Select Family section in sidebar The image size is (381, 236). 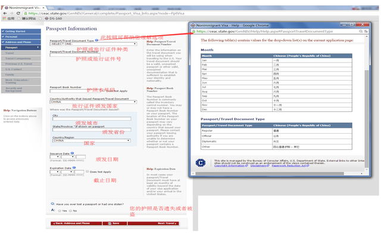21,75
